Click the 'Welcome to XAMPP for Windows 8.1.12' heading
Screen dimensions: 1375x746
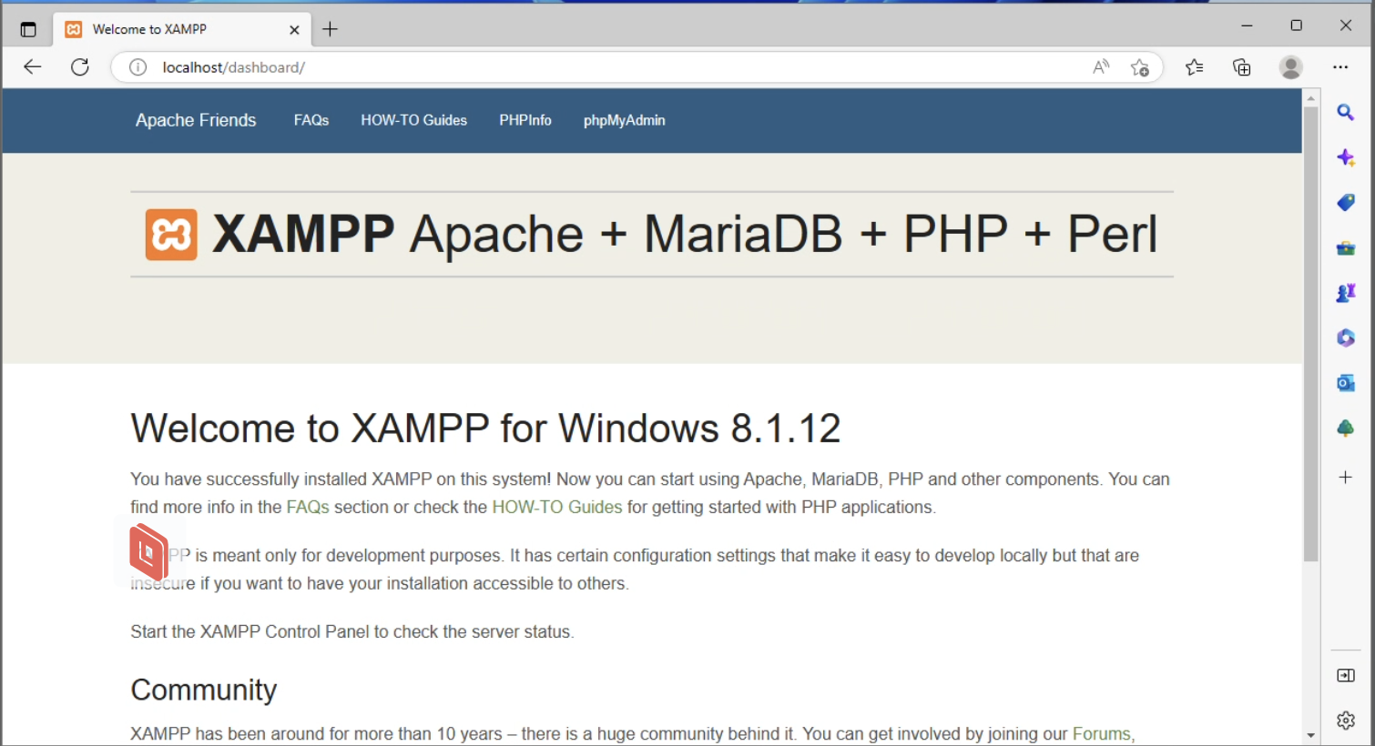tap(485, 428)
